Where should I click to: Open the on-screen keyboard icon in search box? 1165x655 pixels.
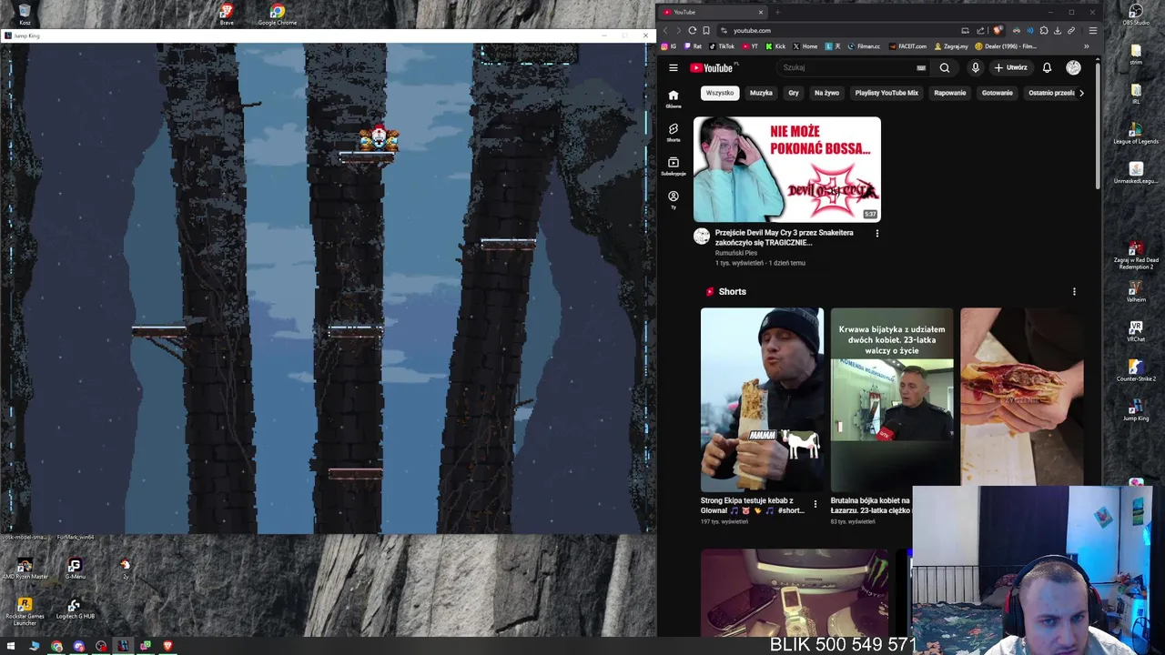point(921,67)
